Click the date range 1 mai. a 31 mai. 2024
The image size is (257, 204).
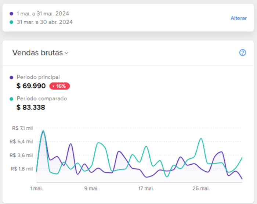(43, 14)
